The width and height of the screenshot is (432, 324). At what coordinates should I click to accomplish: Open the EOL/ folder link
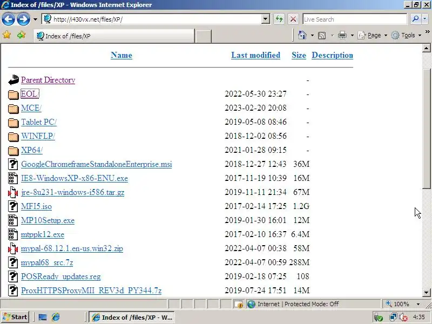(x=30, y=94)
